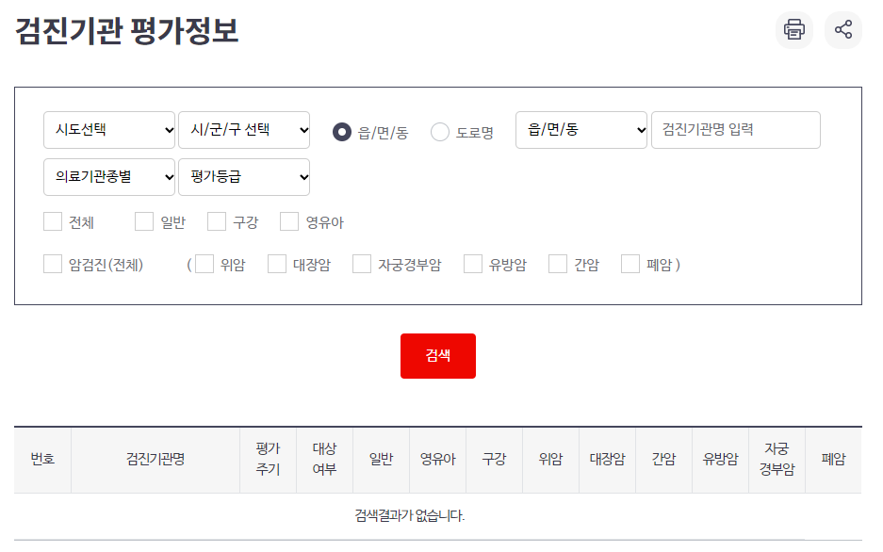Click the share icon
The height and width of the screenshot is (552, 883).
click(842, 29)
